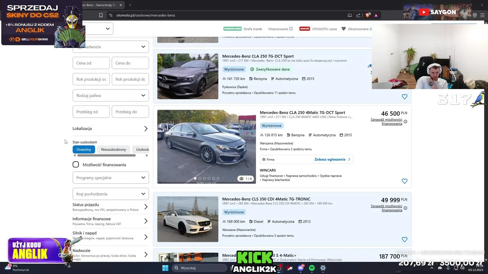Viewport: 488px width, 274px height.
Task: Open the Mercedes-Benz CLA 250 7G-DCT Sport listing title
Action: click(x=258, y=56)
